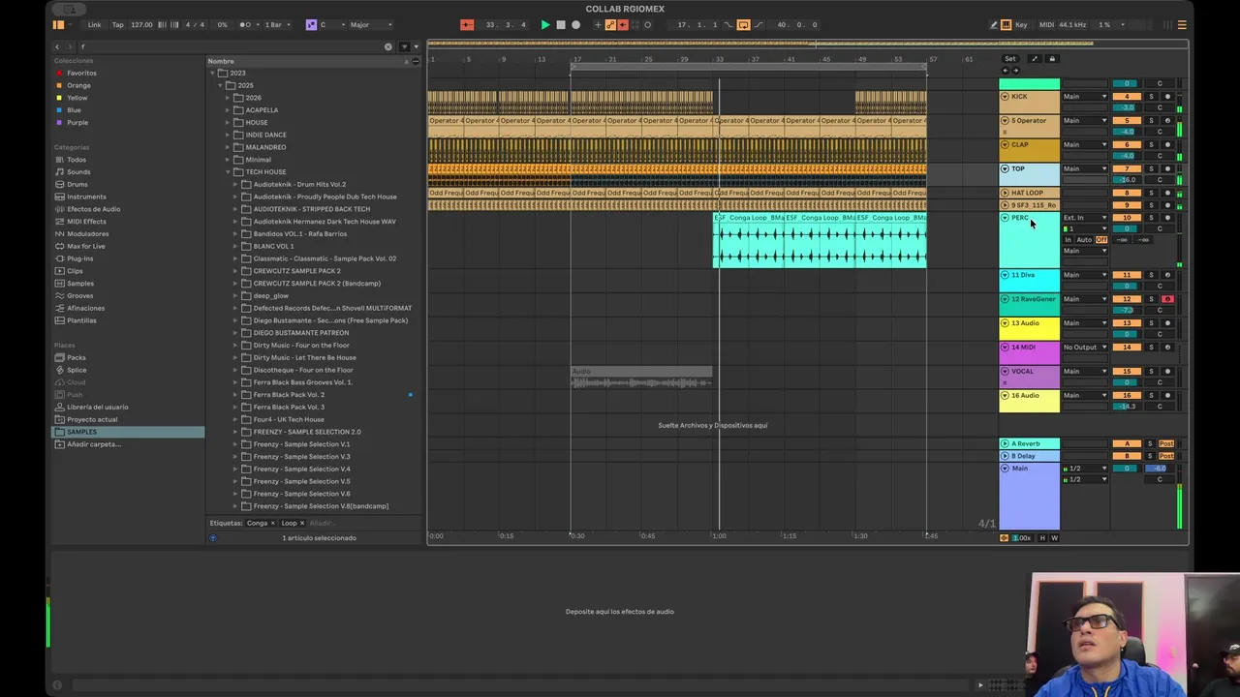The height and width of the screenshot is (697, 1240).
Task: Toggle the metronome button
Action: (x=246, y=25)
